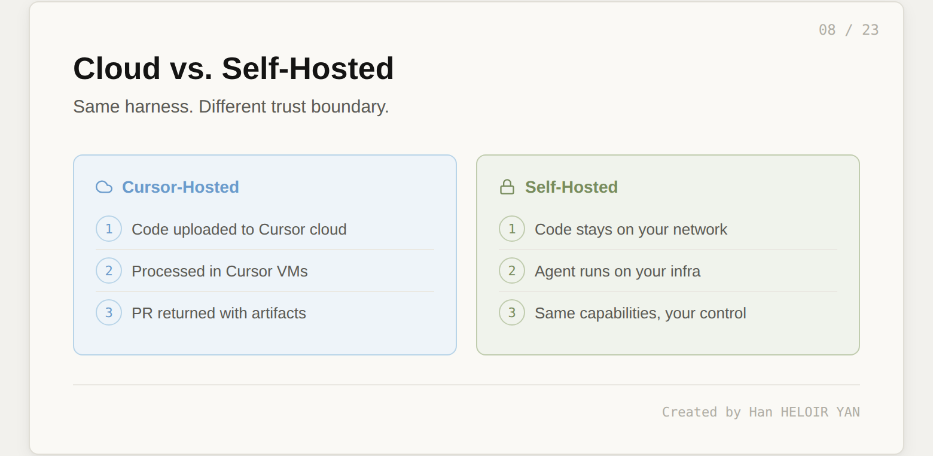Click the "Same harness" subtitle line
The width and height of the screenshot is (933, 456).
[x=231, y=107]
